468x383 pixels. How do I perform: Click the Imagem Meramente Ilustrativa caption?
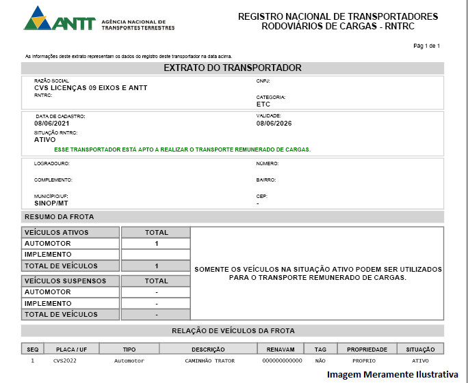click(392, 375)
